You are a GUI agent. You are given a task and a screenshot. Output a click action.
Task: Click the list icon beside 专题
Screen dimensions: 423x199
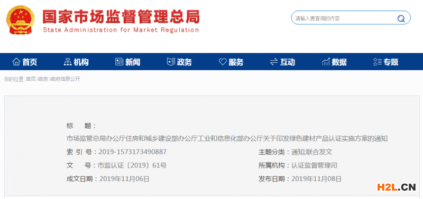point(378,62)
